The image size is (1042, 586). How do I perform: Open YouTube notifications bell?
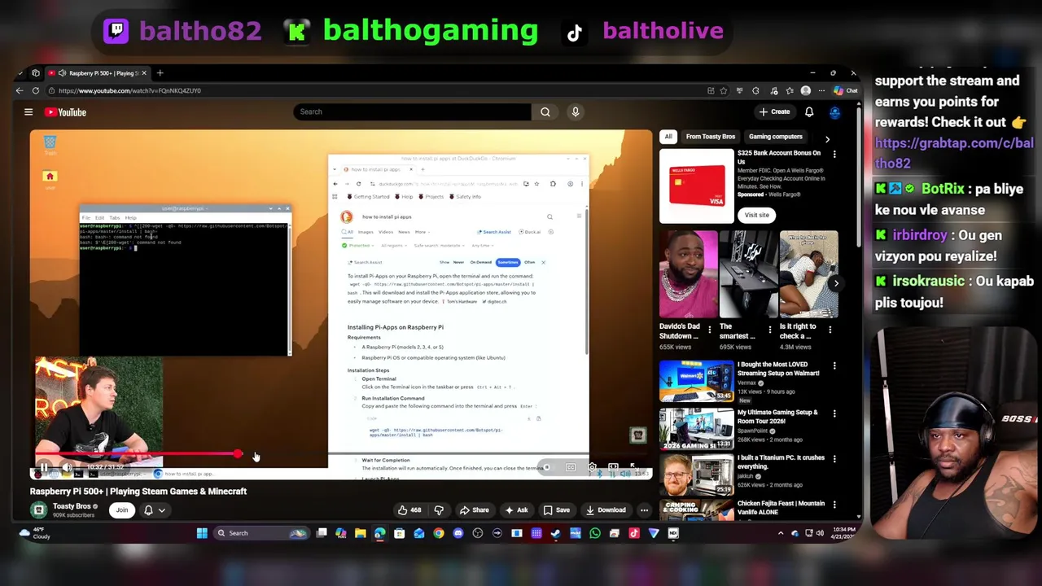click(809, 112)
